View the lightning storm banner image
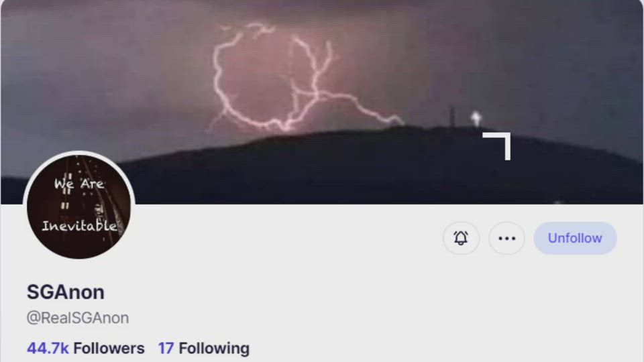Viewport: 644px width, 362px height. coord(322,102)
